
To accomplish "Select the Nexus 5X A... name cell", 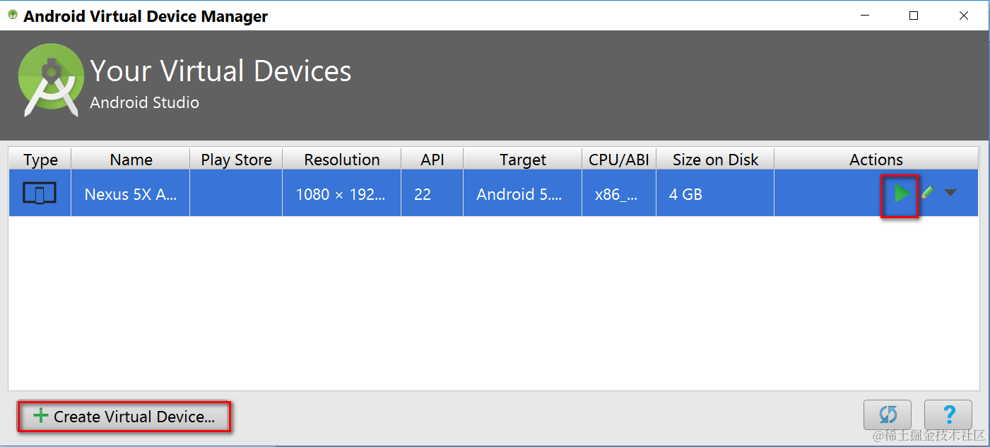I will click(x=131, y=193).
